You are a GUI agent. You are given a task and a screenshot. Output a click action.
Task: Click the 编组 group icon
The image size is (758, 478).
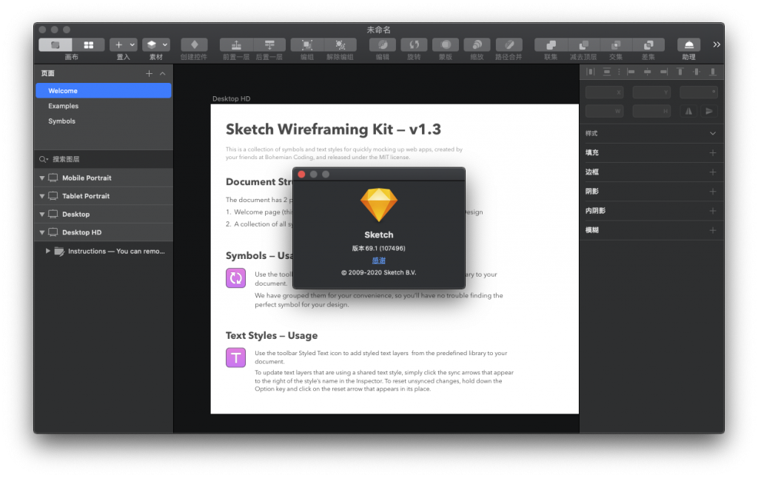coord(307,45)
